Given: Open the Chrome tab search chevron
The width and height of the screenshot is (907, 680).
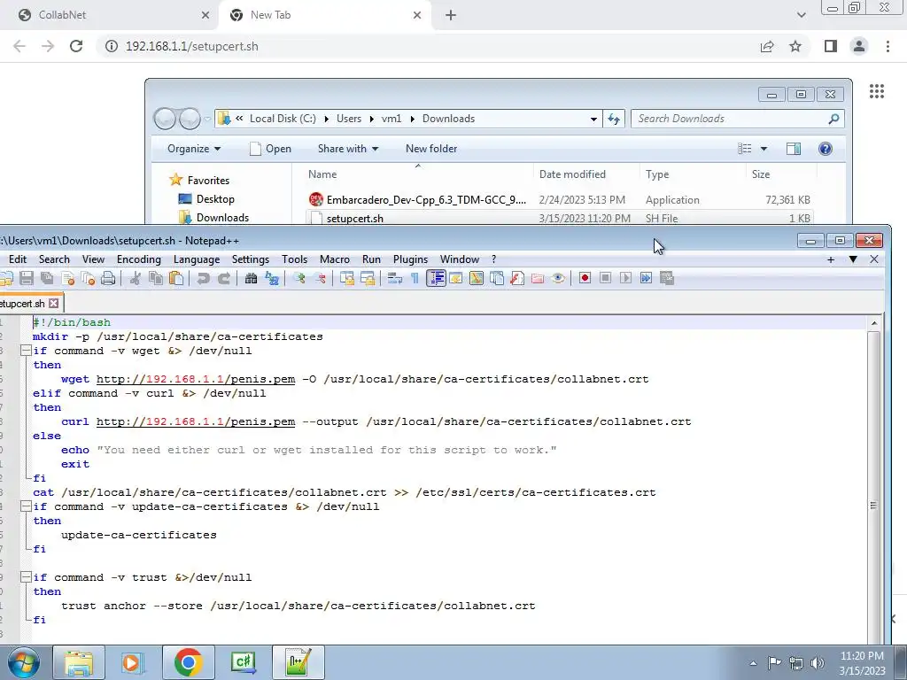Looking at the screenshot, I should click(x=801, y=15).
